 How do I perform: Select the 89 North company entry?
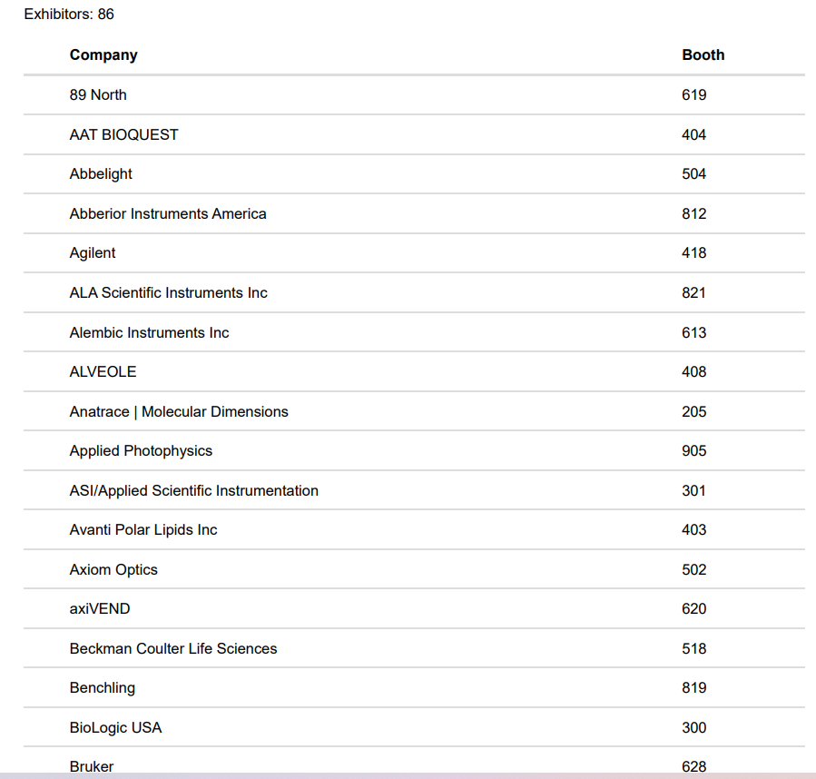pos(98,95)
